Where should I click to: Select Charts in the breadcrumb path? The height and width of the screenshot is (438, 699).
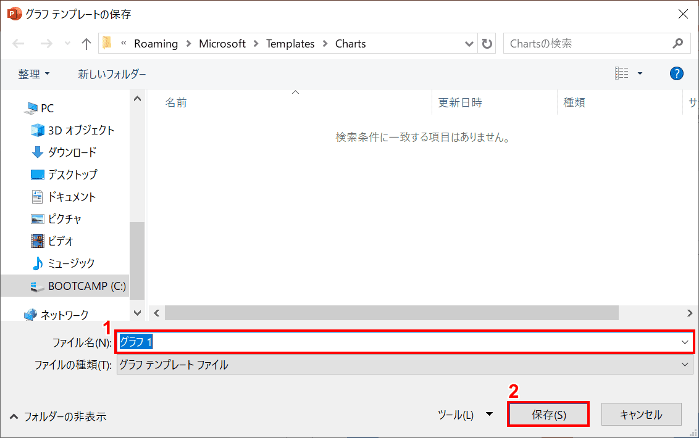[x=350, y=44]
